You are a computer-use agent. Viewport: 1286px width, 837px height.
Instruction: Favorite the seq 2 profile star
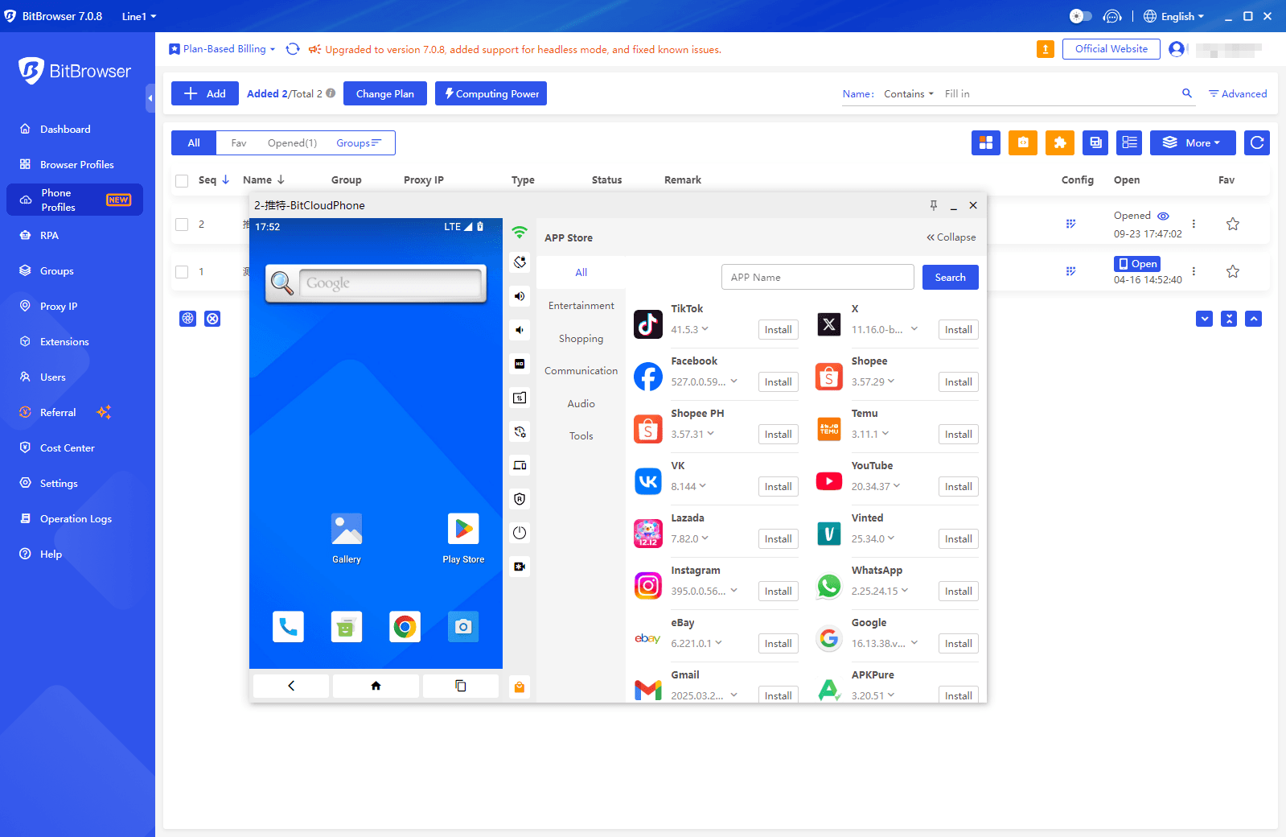(1232, 225)
